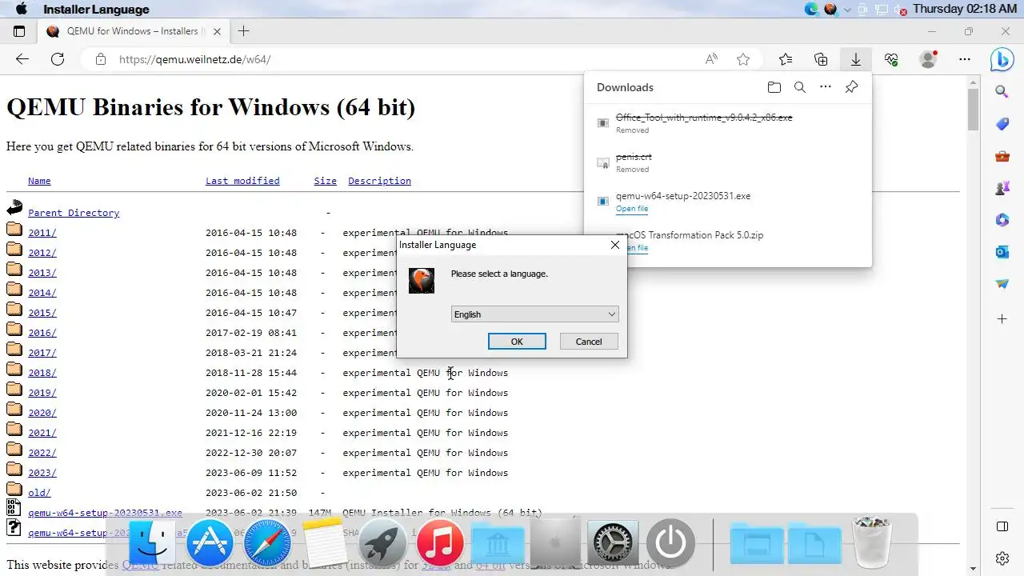Screen dimensions: 1024x576
Task: Close the QEMU for Windows tab
Action: 217,31
